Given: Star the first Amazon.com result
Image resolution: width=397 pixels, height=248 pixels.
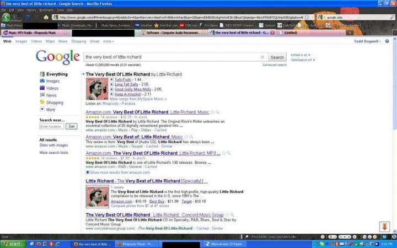Looking at the screenshot, I should pos(212,112).
